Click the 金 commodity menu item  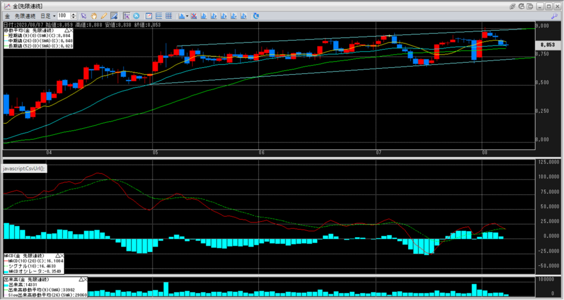pos(7,16)
